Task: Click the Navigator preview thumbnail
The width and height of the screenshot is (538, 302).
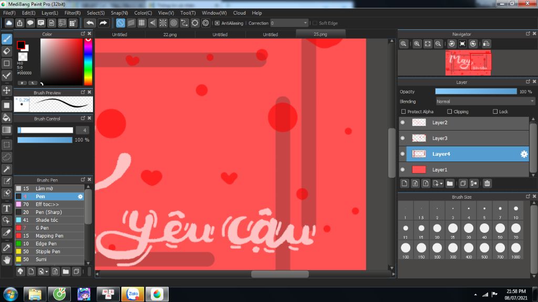Action: pos(468,63)
